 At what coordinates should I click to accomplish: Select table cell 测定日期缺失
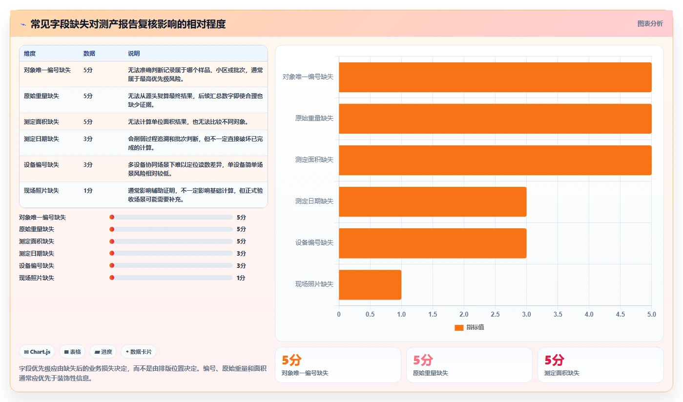[41, 139]
